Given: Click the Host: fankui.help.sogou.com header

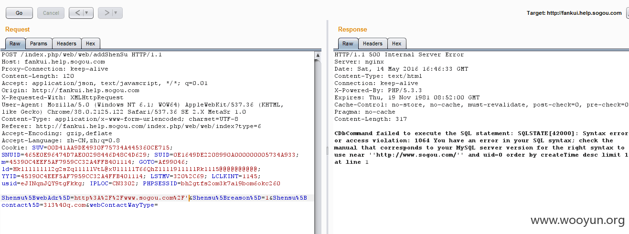Looking at the screenshot, I should 53,62.
